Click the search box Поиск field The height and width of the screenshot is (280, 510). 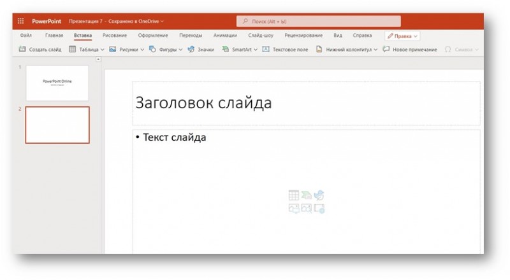click(x=318, y=21)
